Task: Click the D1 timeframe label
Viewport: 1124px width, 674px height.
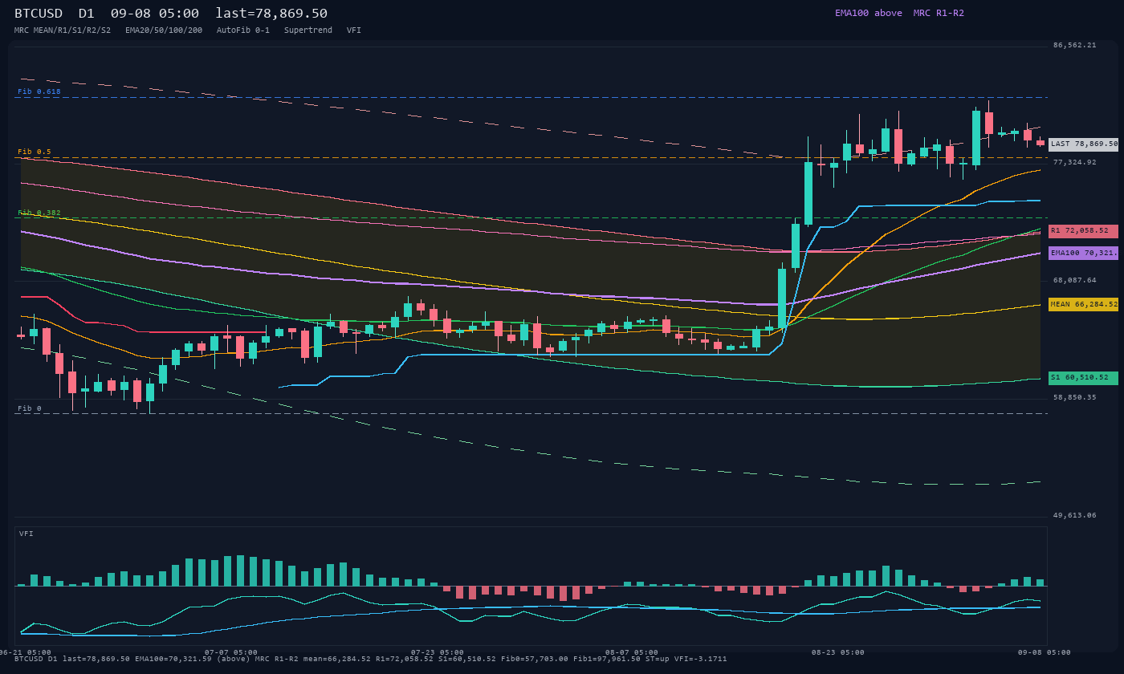Action: click(87, 14)
